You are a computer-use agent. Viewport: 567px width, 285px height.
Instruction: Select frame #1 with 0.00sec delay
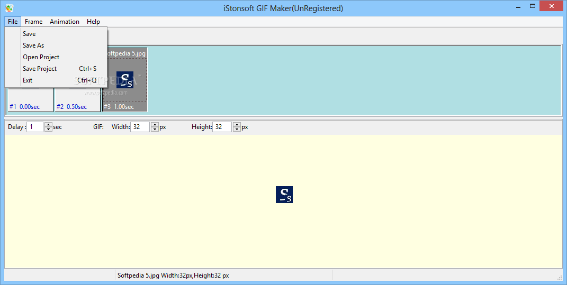[30, 99]
